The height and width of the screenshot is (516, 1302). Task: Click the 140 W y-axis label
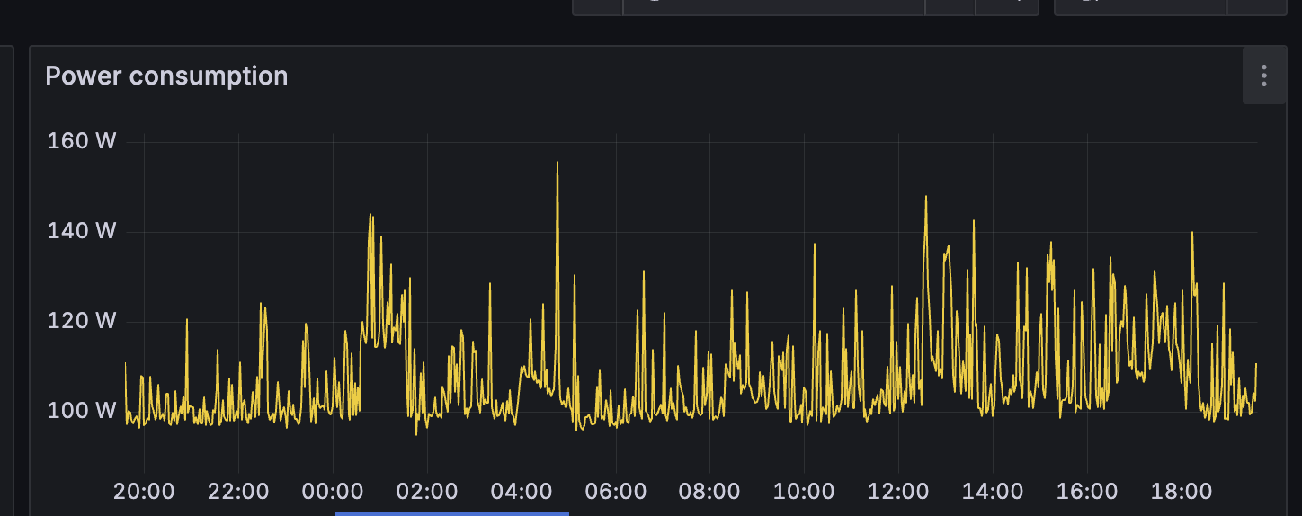pos(82,231)
